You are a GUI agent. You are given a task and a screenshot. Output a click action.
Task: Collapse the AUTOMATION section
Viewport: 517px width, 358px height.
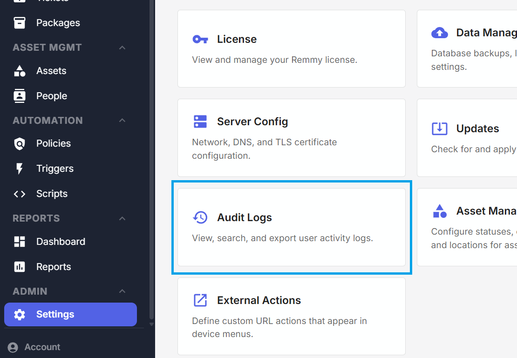(x=122, y=120)
